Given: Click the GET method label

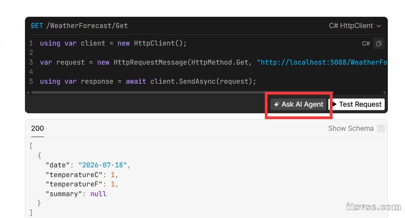Looking at the screenshot, I should point(37,26).
